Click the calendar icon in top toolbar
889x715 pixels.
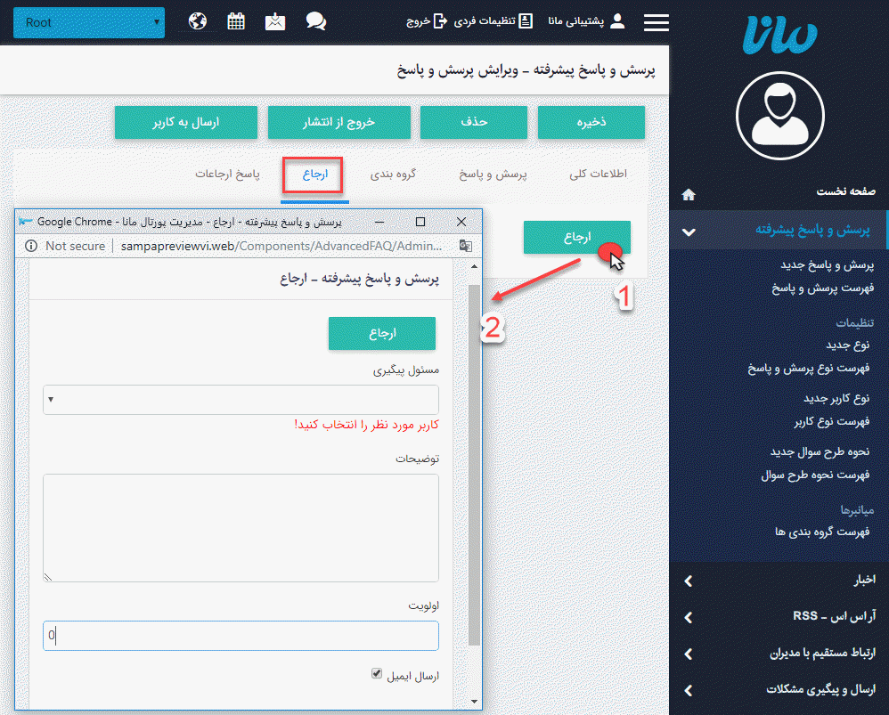(236, 20)
